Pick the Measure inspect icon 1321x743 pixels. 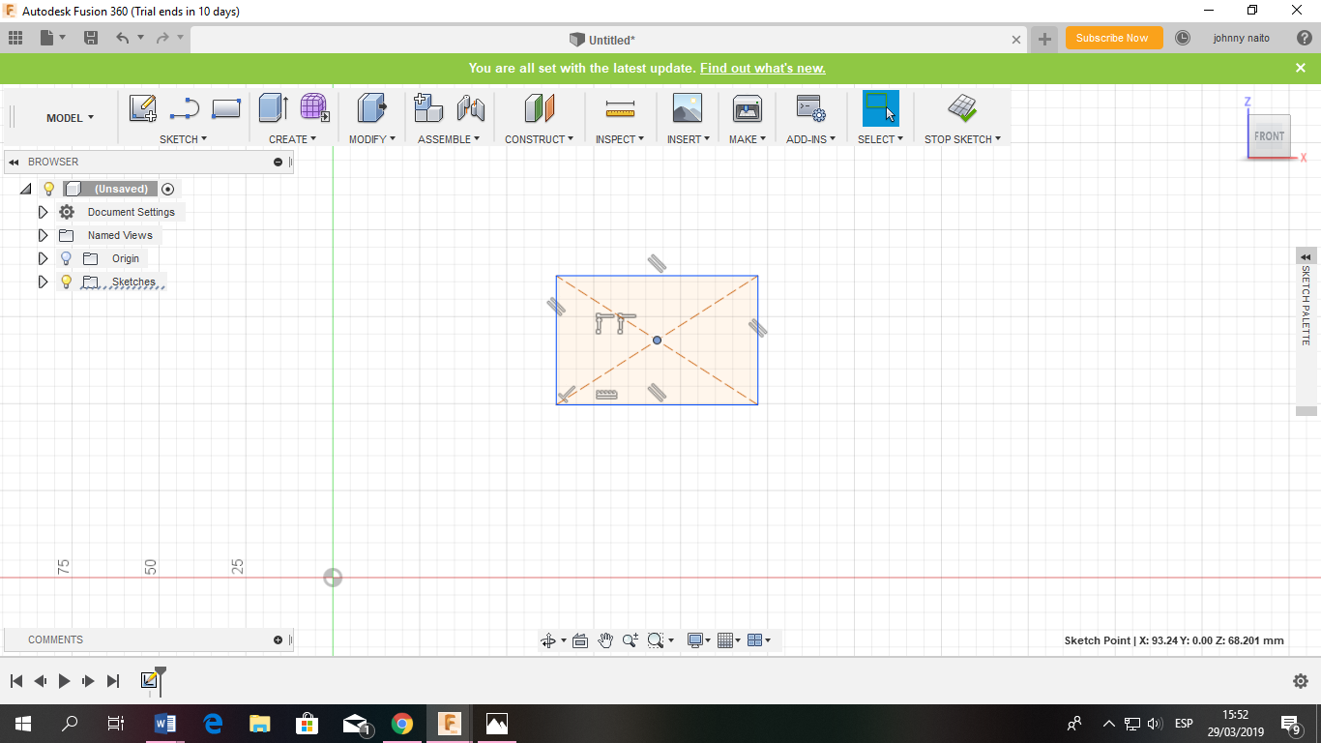620,108
